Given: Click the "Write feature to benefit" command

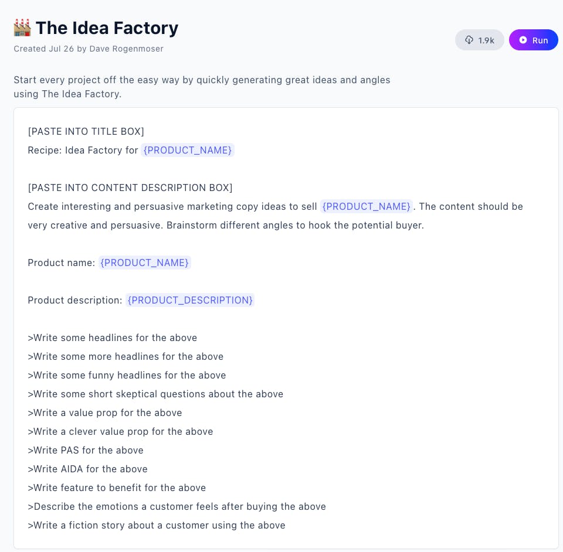Looking at the screenshot, I should coord(117,488).
